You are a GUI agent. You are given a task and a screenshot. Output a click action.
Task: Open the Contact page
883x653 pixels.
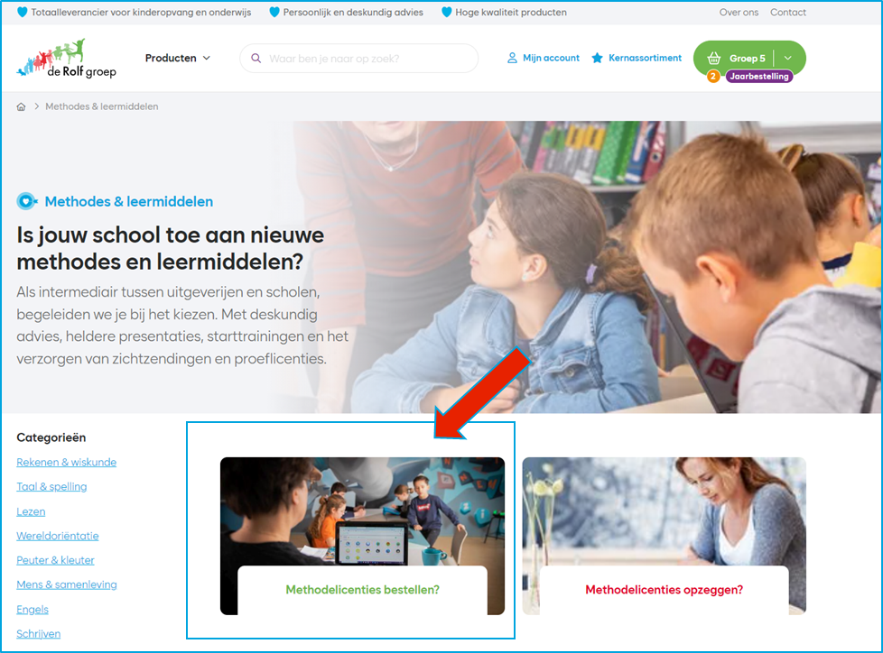tap(788, 13)
